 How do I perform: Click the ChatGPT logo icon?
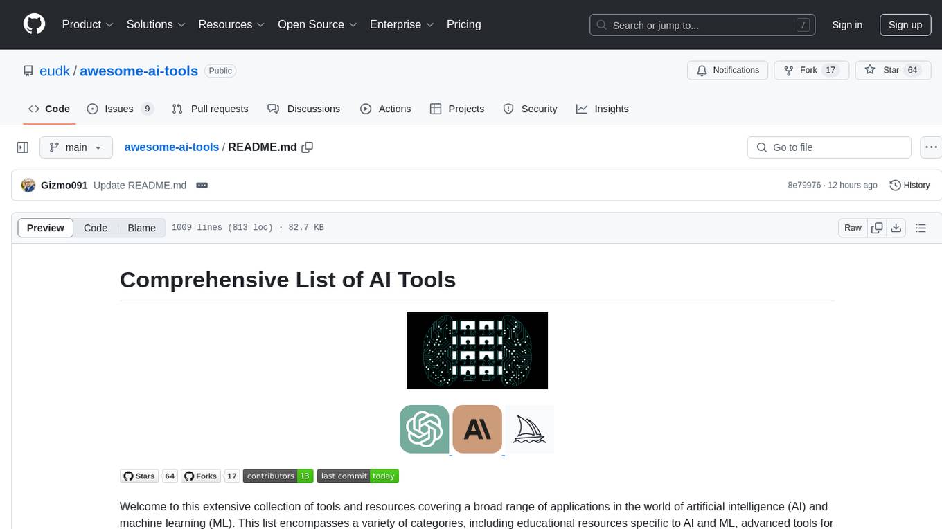(424, 429)
